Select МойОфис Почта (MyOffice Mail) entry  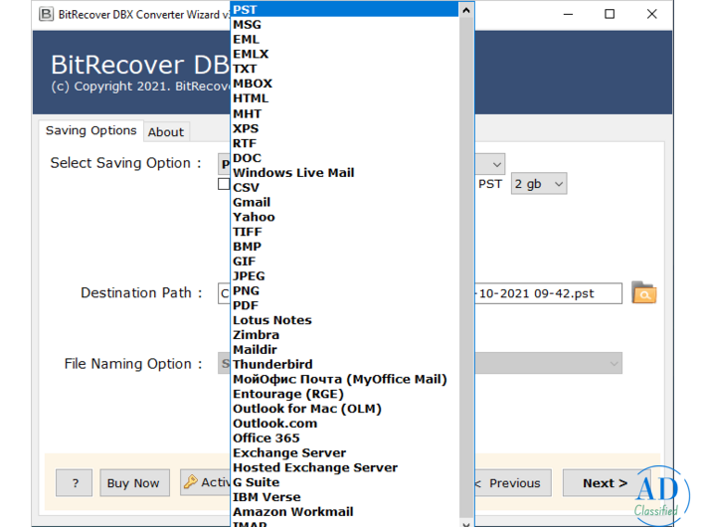345,379
